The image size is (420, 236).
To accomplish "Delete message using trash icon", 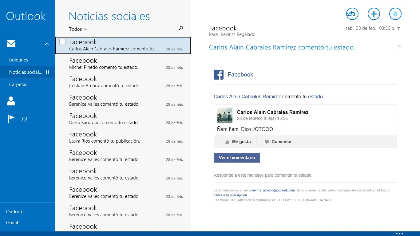I will 395,14.
